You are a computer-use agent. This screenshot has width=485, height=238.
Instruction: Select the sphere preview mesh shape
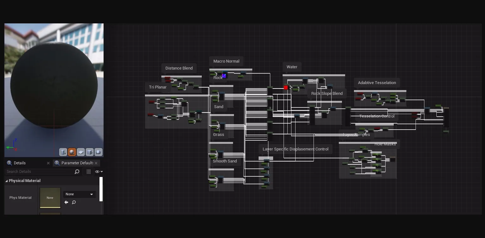tap(72, 152)
